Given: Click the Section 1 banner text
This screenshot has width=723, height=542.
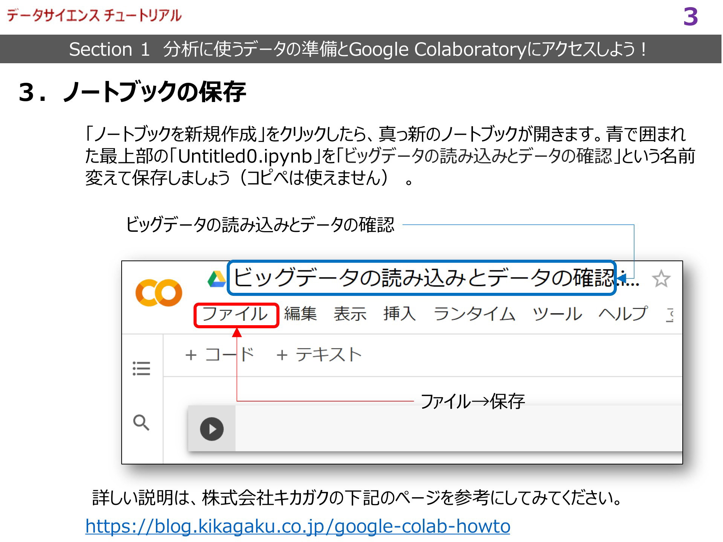Looking at the screenshot, I should (357, 49).
